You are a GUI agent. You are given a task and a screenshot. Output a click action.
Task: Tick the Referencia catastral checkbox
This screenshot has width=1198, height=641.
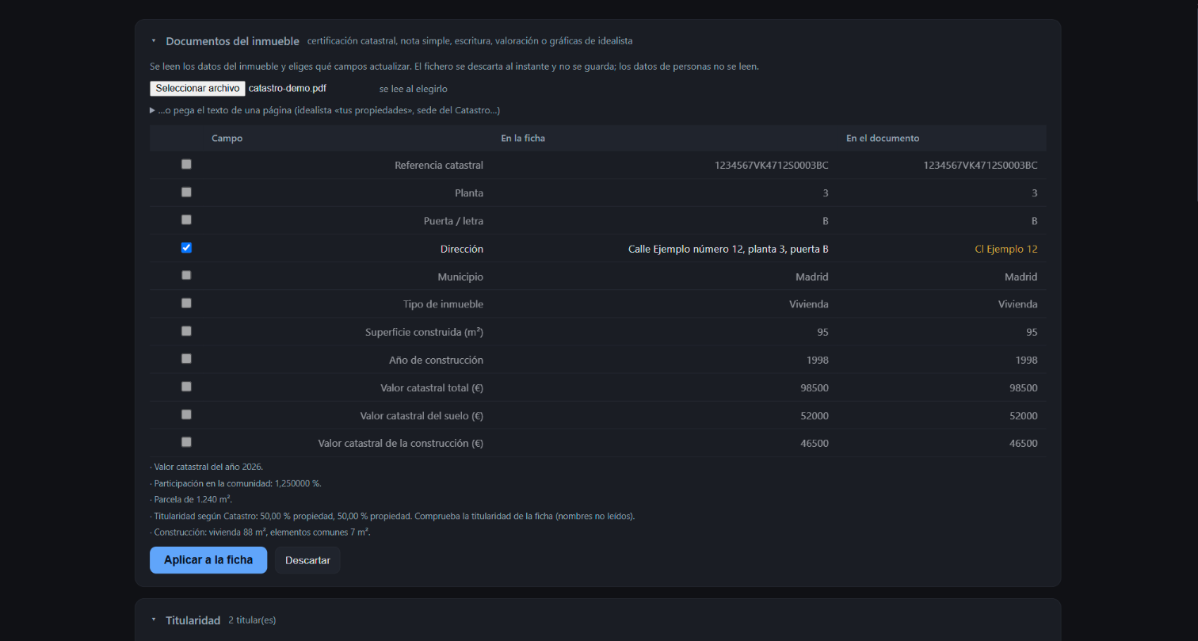pos(186,165)
